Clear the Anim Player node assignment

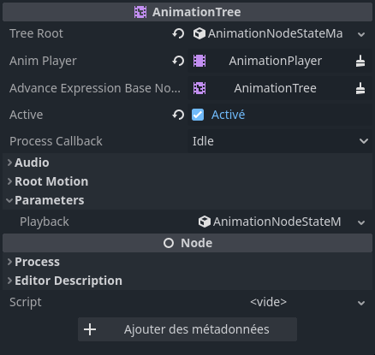360,61
